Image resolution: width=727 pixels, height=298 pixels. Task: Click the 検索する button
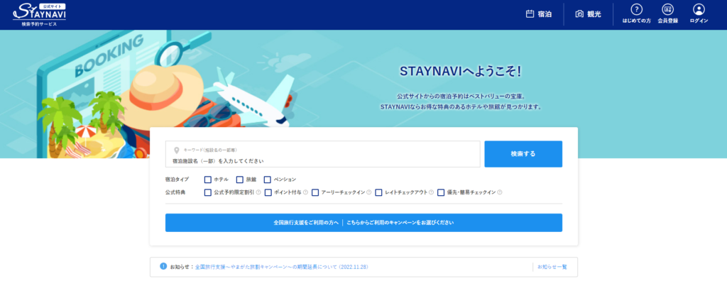pyautogui.click(x=523, y=154)
